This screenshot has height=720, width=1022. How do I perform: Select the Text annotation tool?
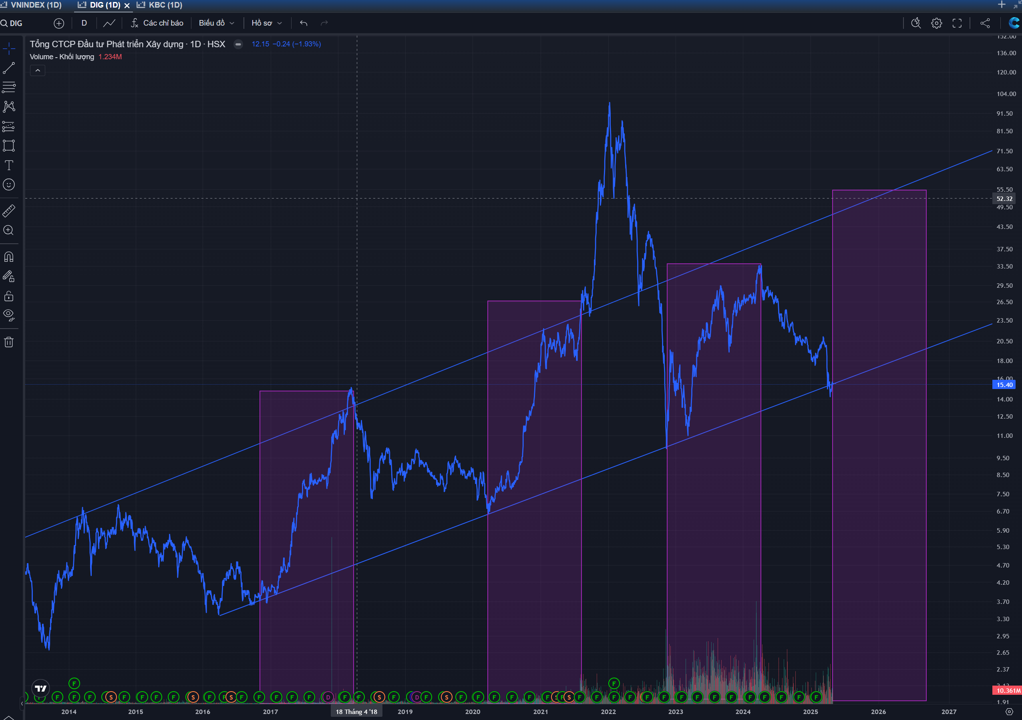click(9, 165)
